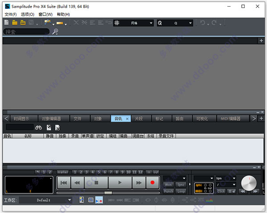Jump to start with the skip-back transport button
267x213 pixels.
pos(64,183)
